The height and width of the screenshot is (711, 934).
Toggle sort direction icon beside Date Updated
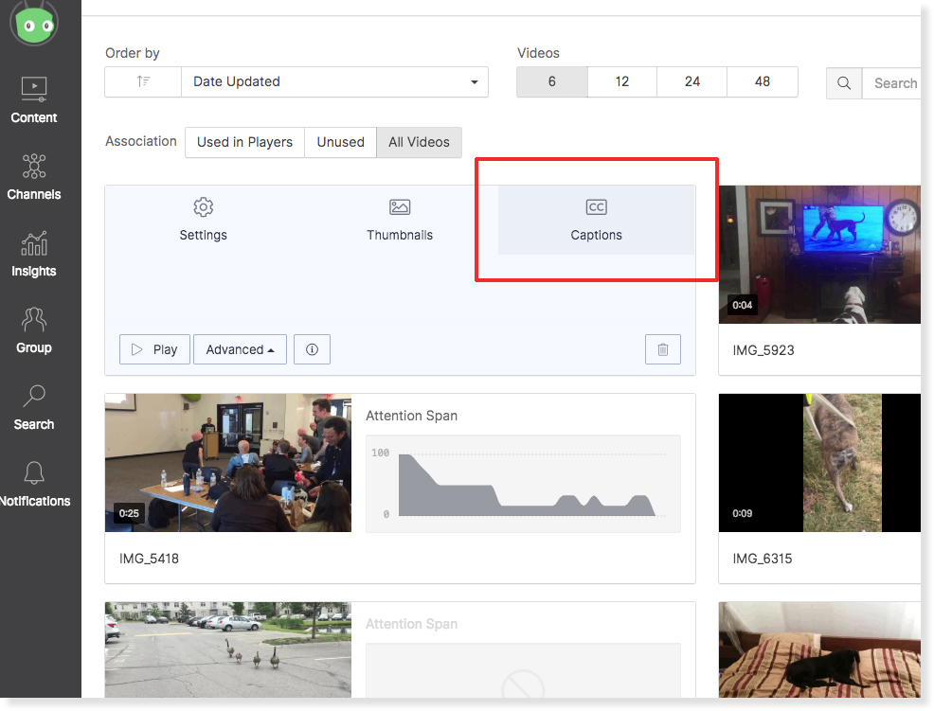click(143, 81)
